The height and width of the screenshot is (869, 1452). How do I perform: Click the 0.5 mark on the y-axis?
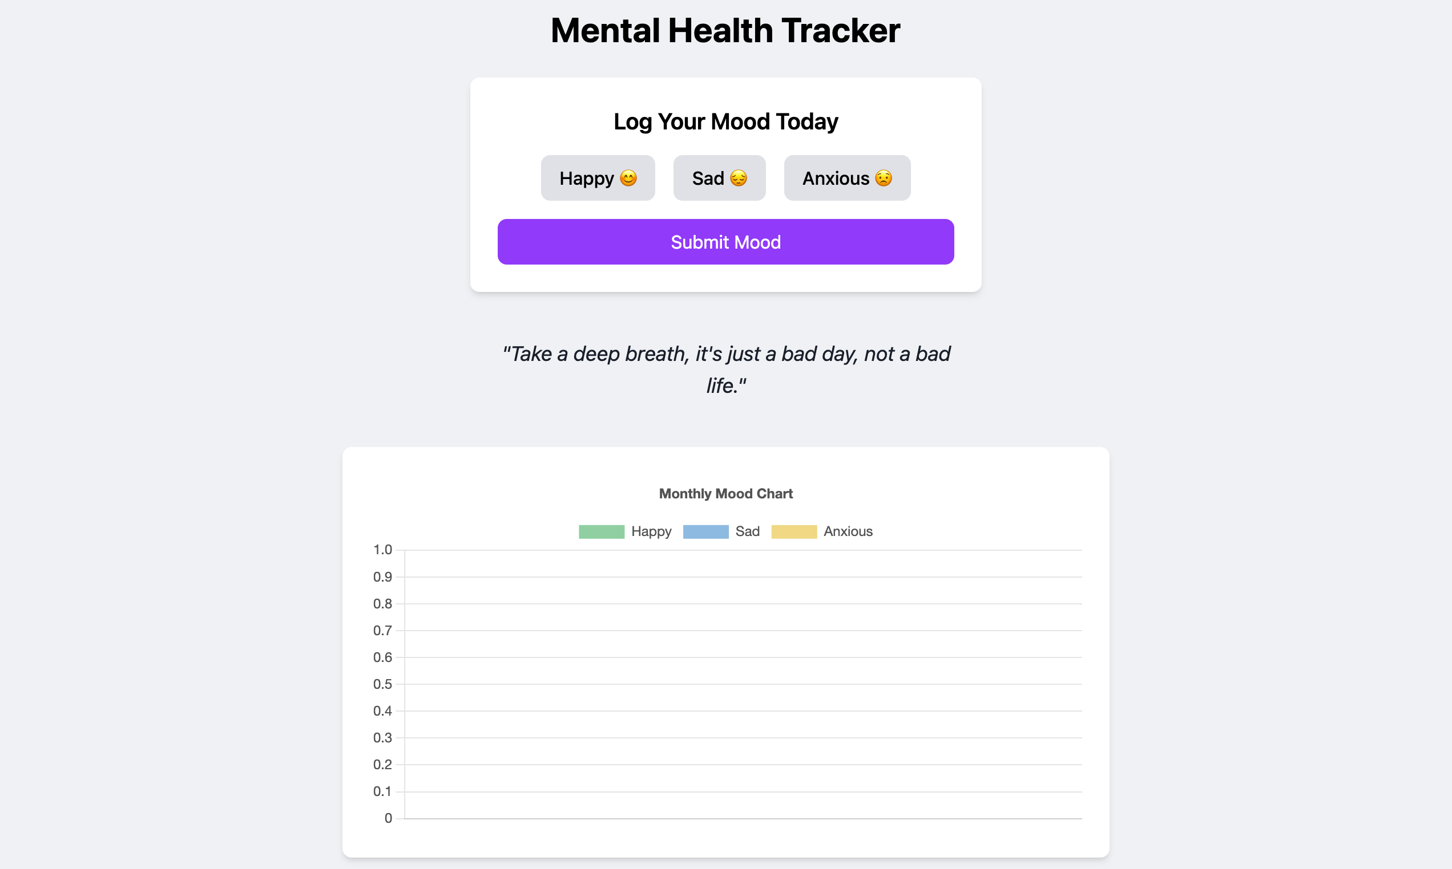382,684
